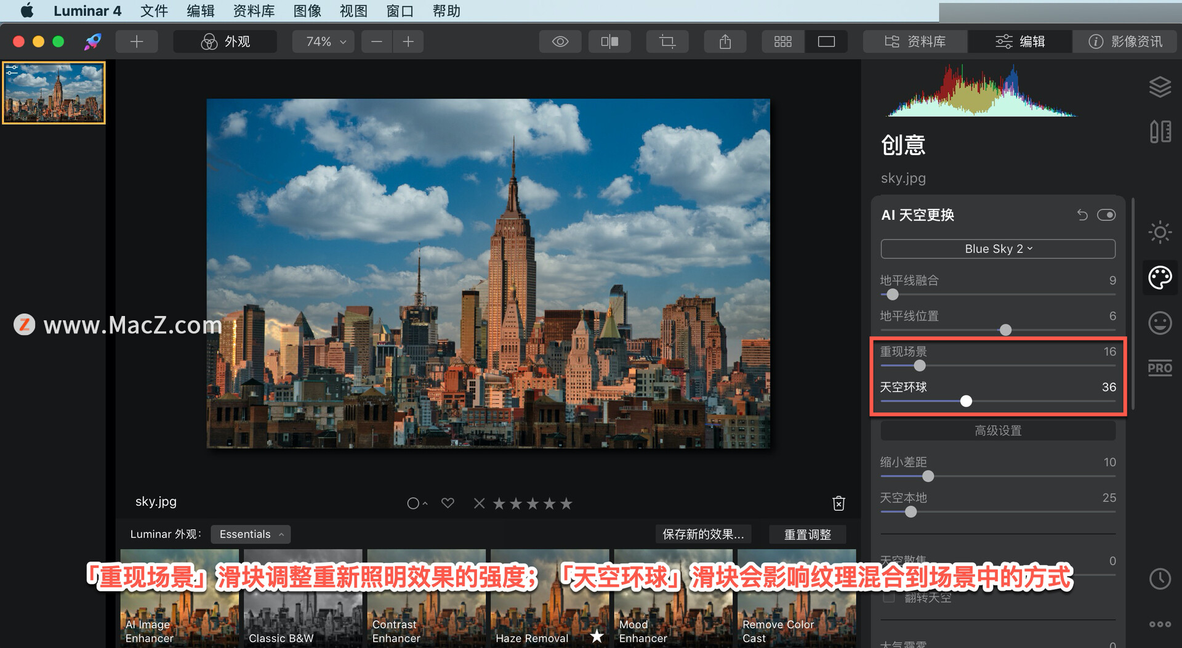Click the 重置调整 button
1182x648 pixels.
tap(808, 534)
